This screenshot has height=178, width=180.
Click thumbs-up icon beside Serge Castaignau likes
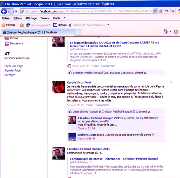70,73
